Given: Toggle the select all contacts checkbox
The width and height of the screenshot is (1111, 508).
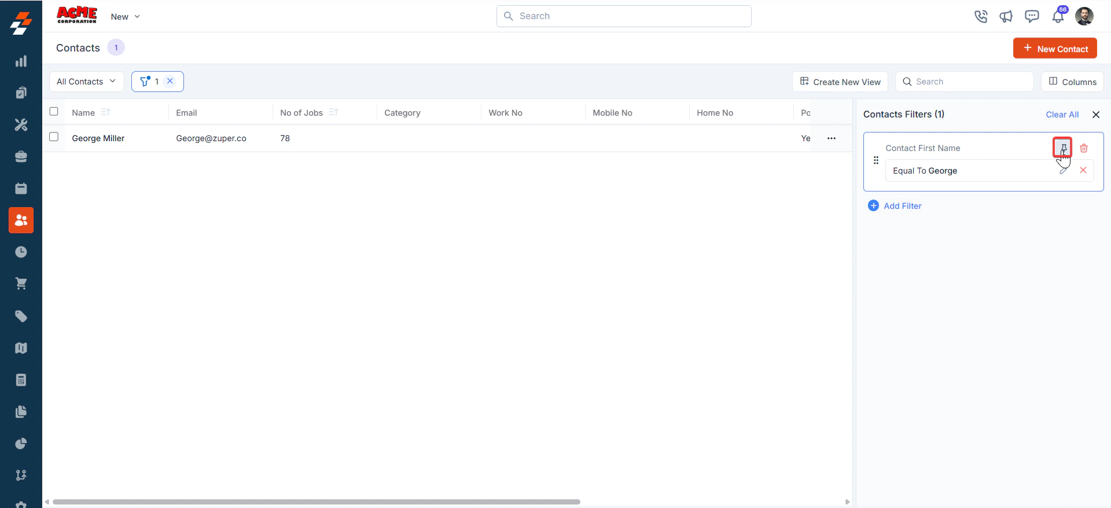Looking at the screenshot, I should (x=54, y=111).
